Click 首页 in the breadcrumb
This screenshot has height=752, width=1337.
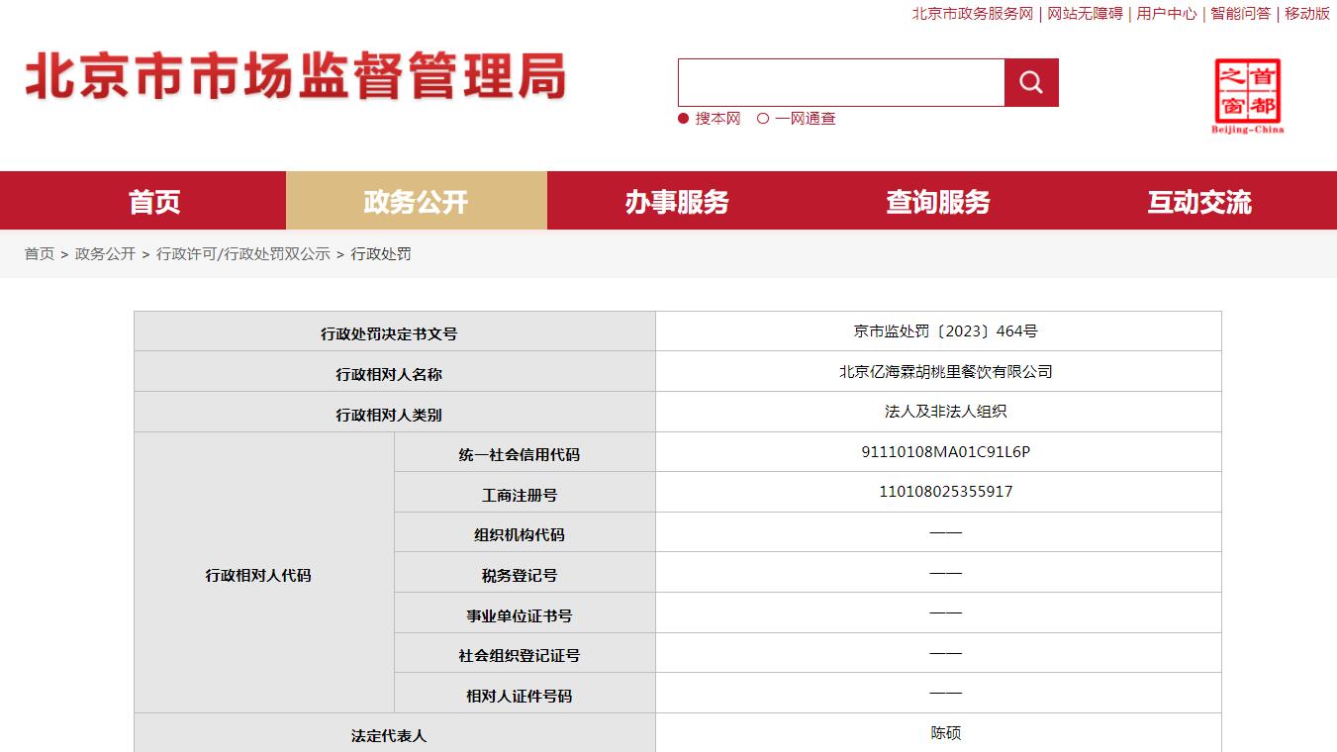tap(40, 254)
